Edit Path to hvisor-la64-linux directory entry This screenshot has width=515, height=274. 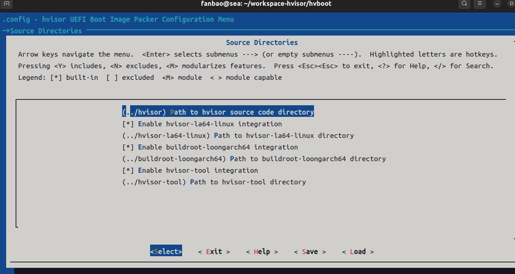(238, 135)
